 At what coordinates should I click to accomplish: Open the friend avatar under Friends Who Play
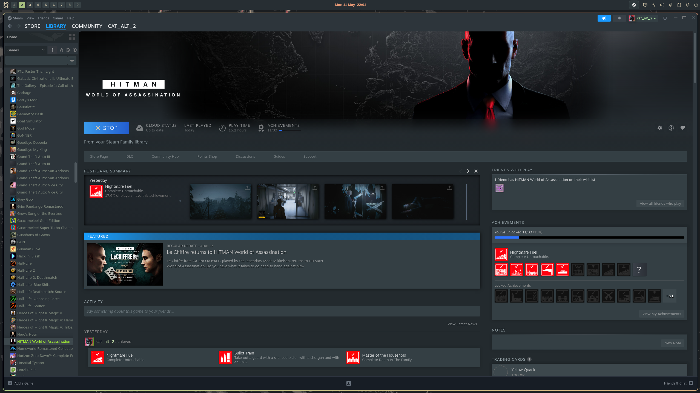pos(500,188)
